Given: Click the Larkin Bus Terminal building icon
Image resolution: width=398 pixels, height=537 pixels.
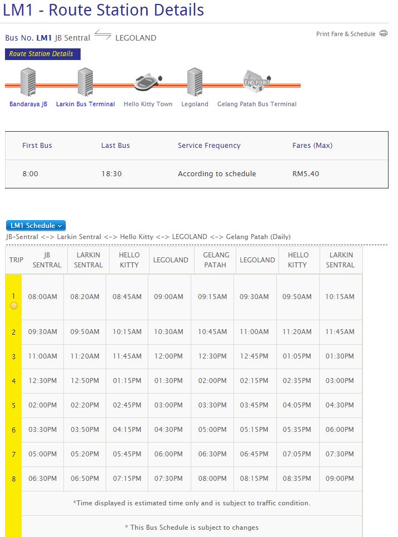Looking at the screenshot, I should coord(85,82).
